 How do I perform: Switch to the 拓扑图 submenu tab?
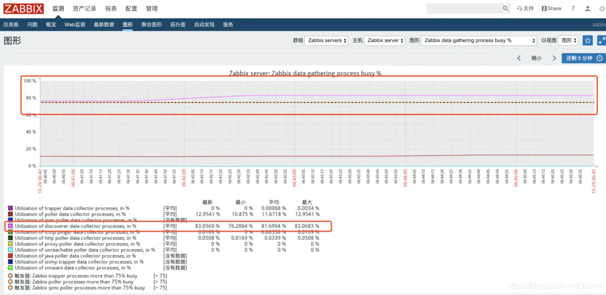(178, 24)
